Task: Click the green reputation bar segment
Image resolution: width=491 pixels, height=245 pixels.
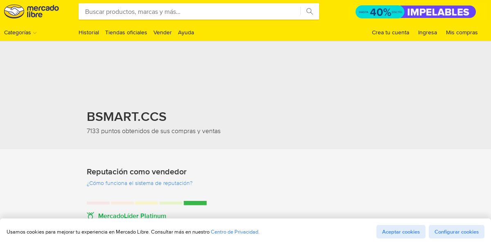Action: [x=195, y=203]
